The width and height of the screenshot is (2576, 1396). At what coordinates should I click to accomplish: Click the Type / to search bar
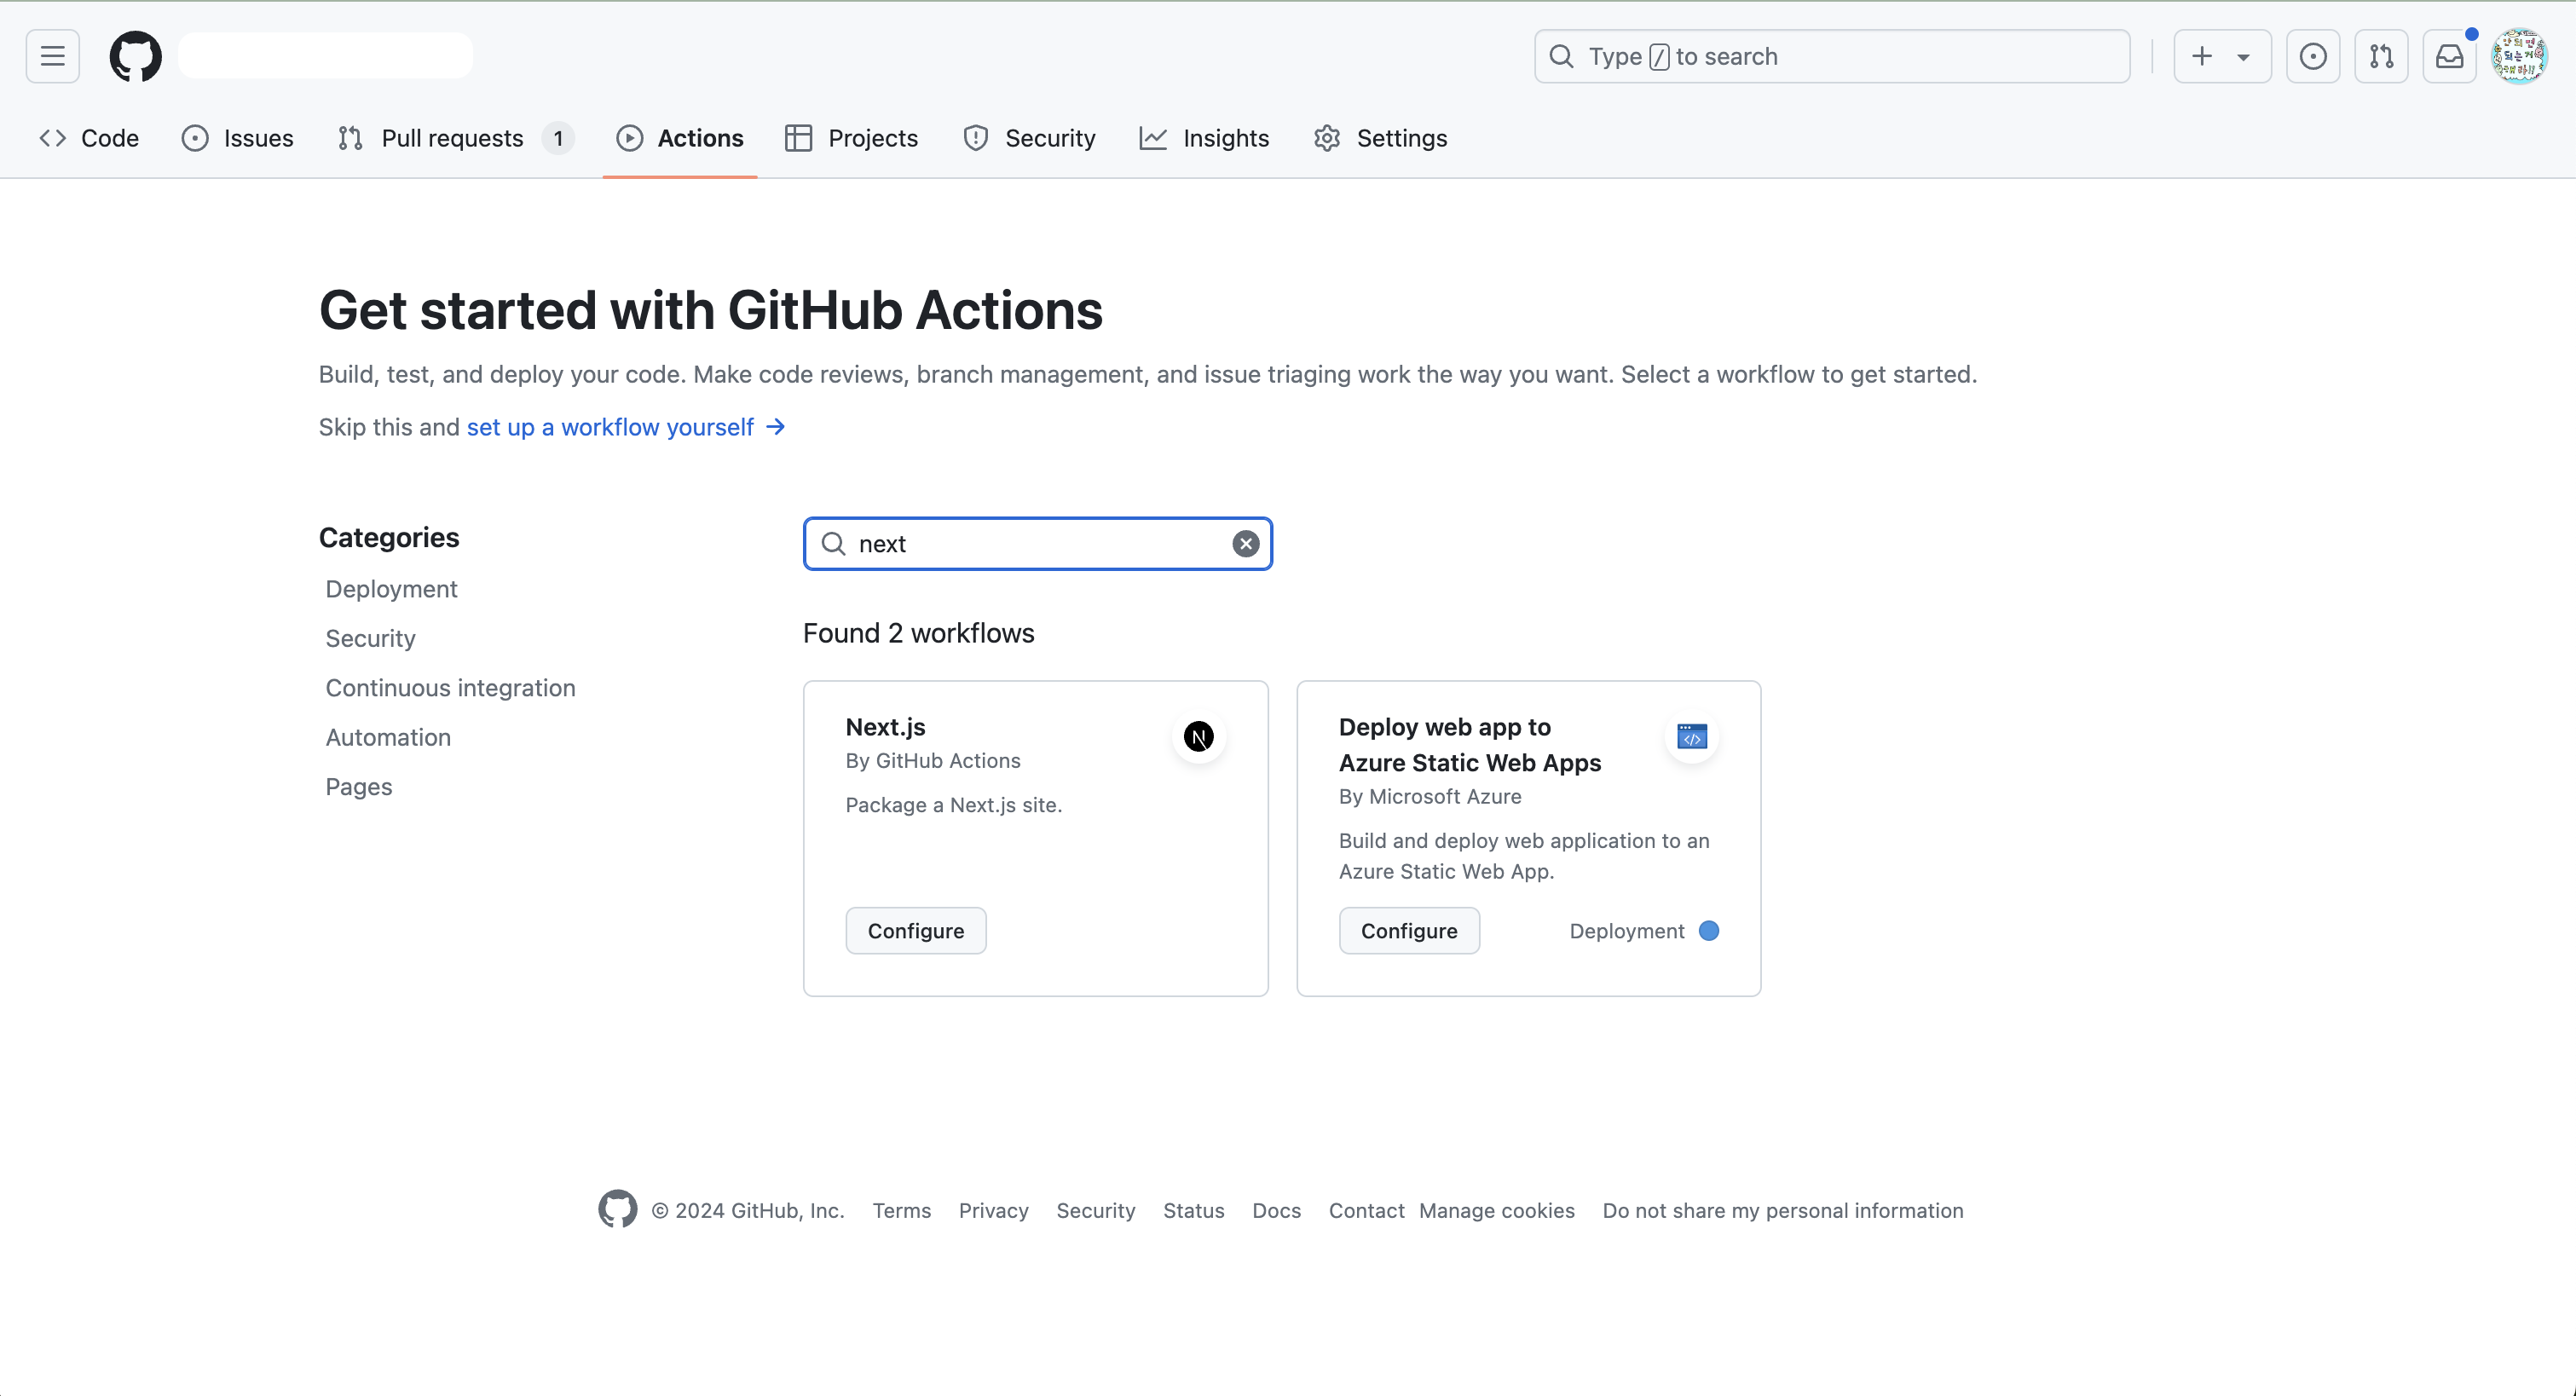[x=1831, y=56]
